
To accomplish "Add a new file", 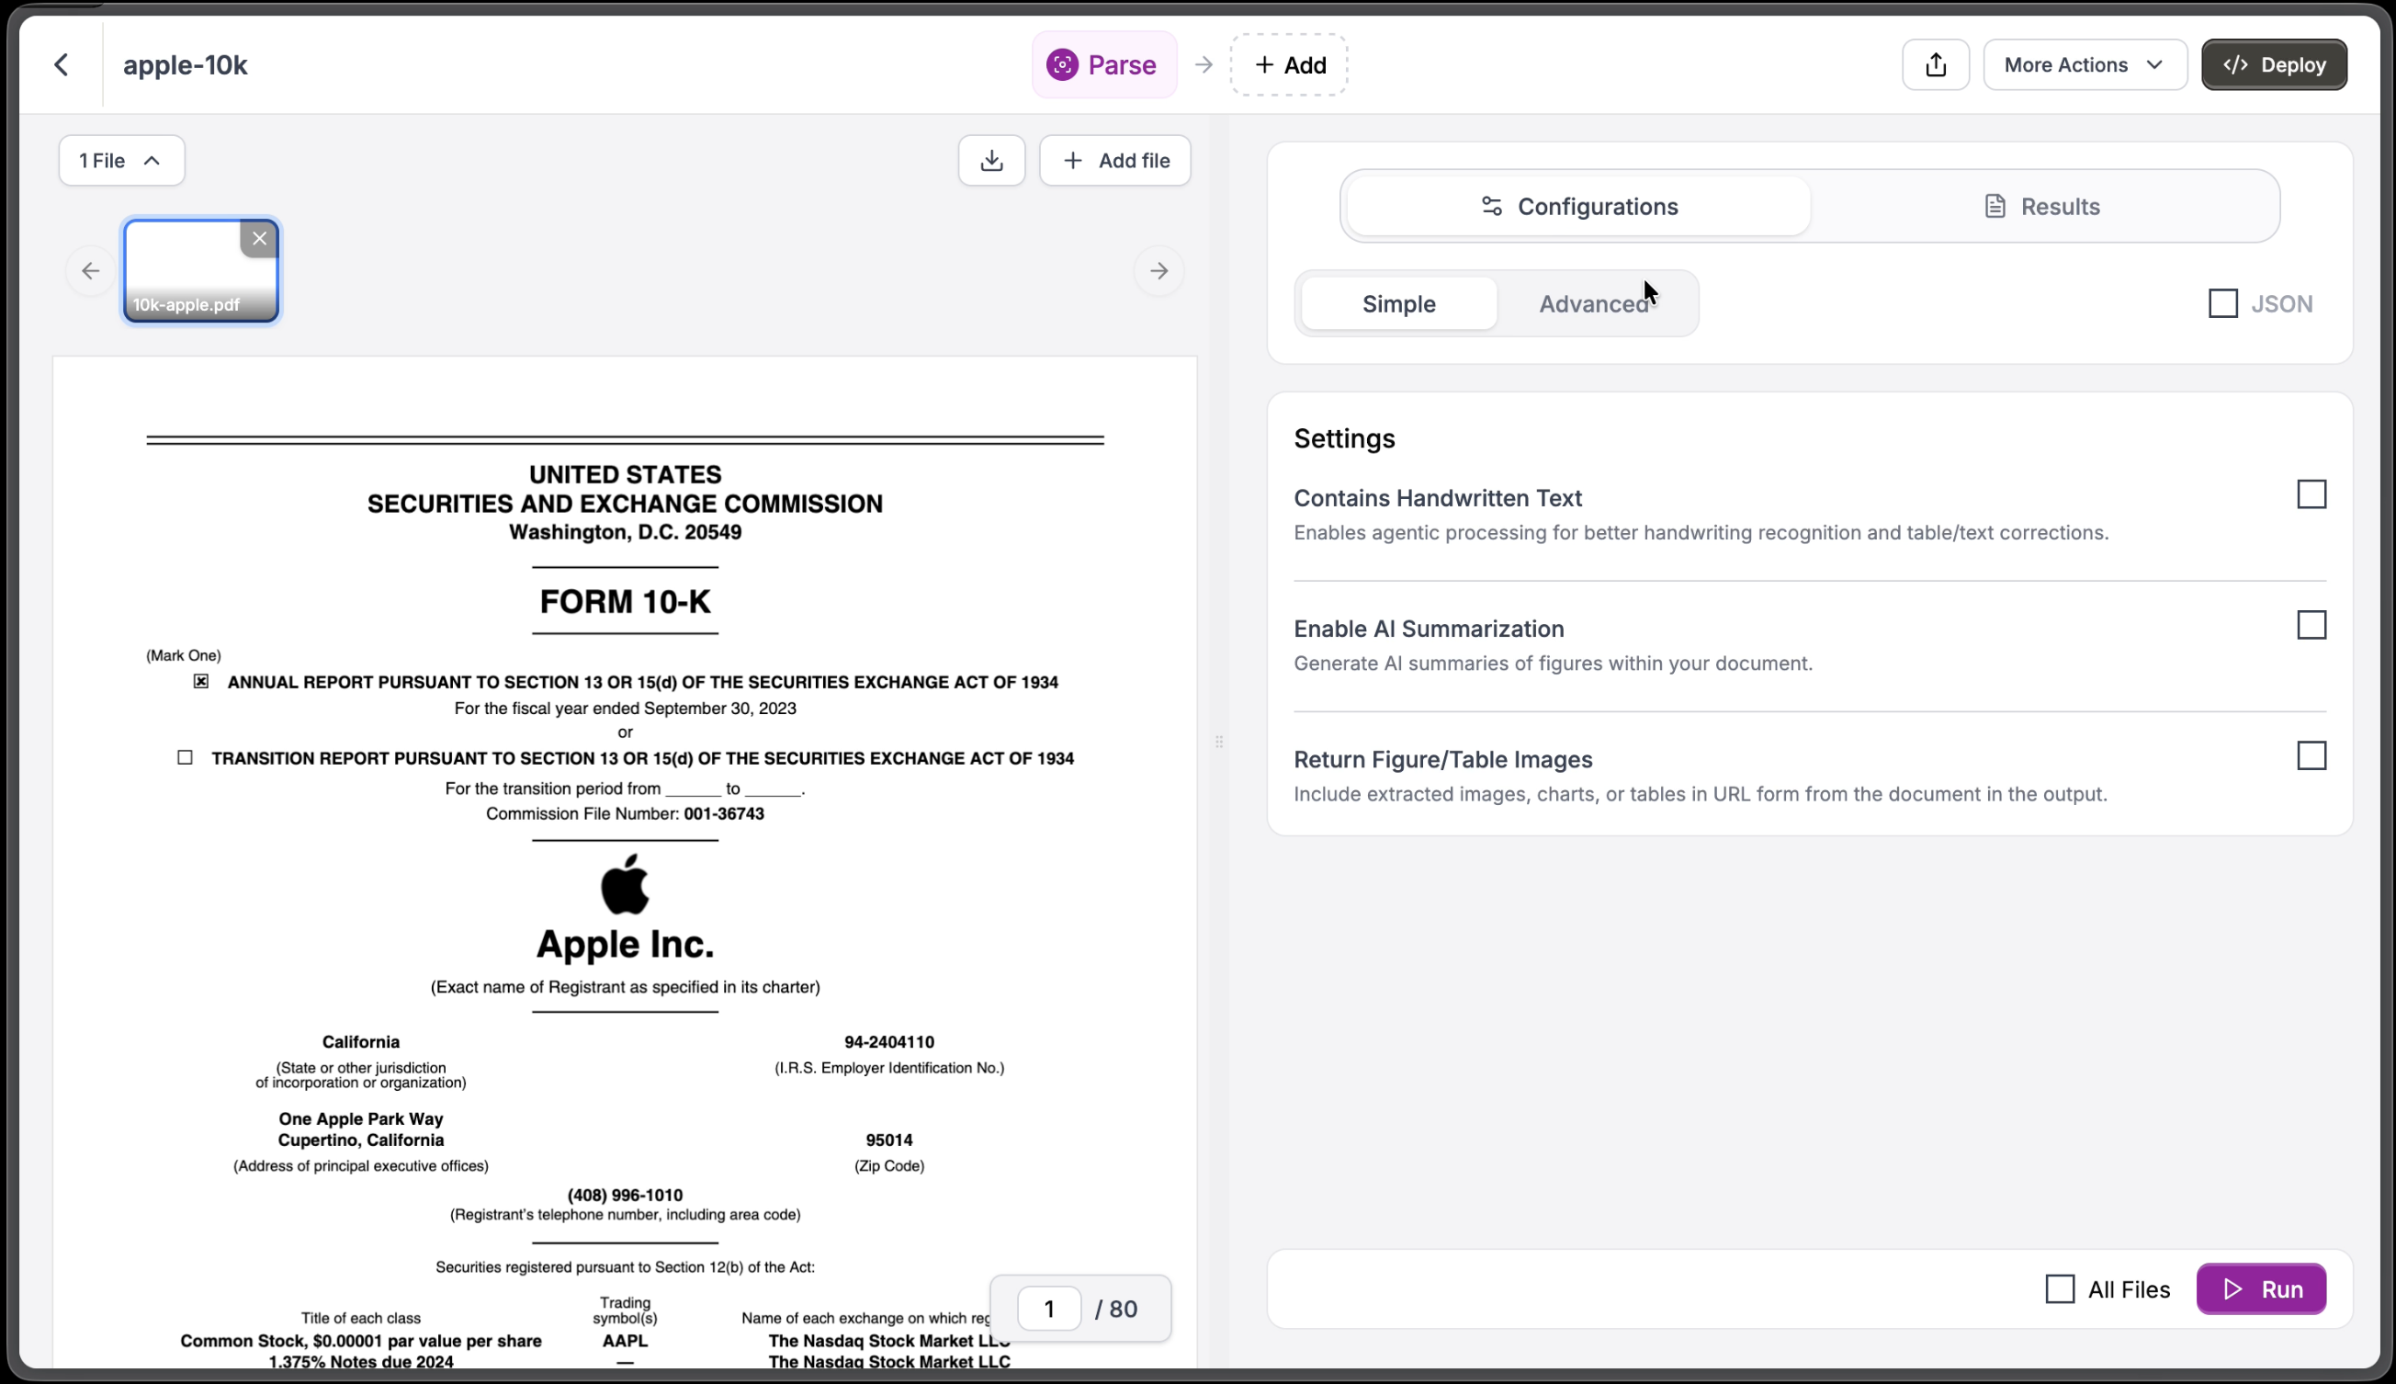I will click(x=1114, y=160).
